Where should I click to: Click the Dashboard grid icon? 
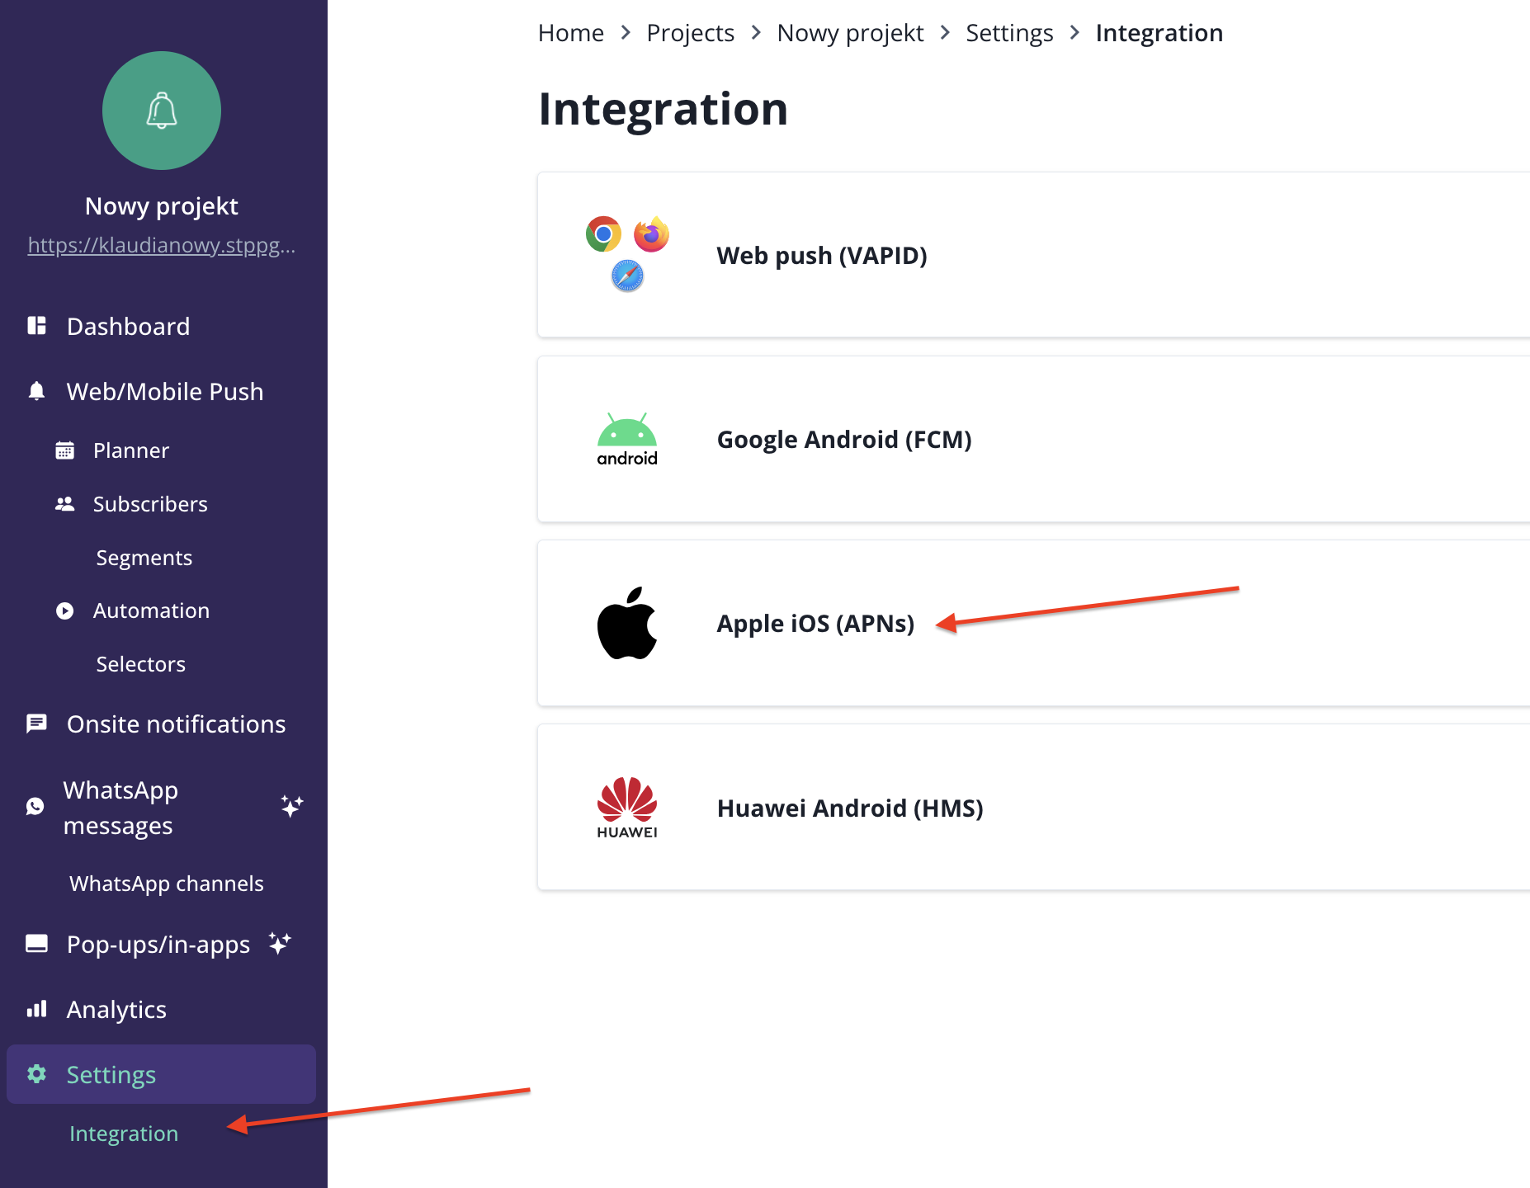[37, 326]
